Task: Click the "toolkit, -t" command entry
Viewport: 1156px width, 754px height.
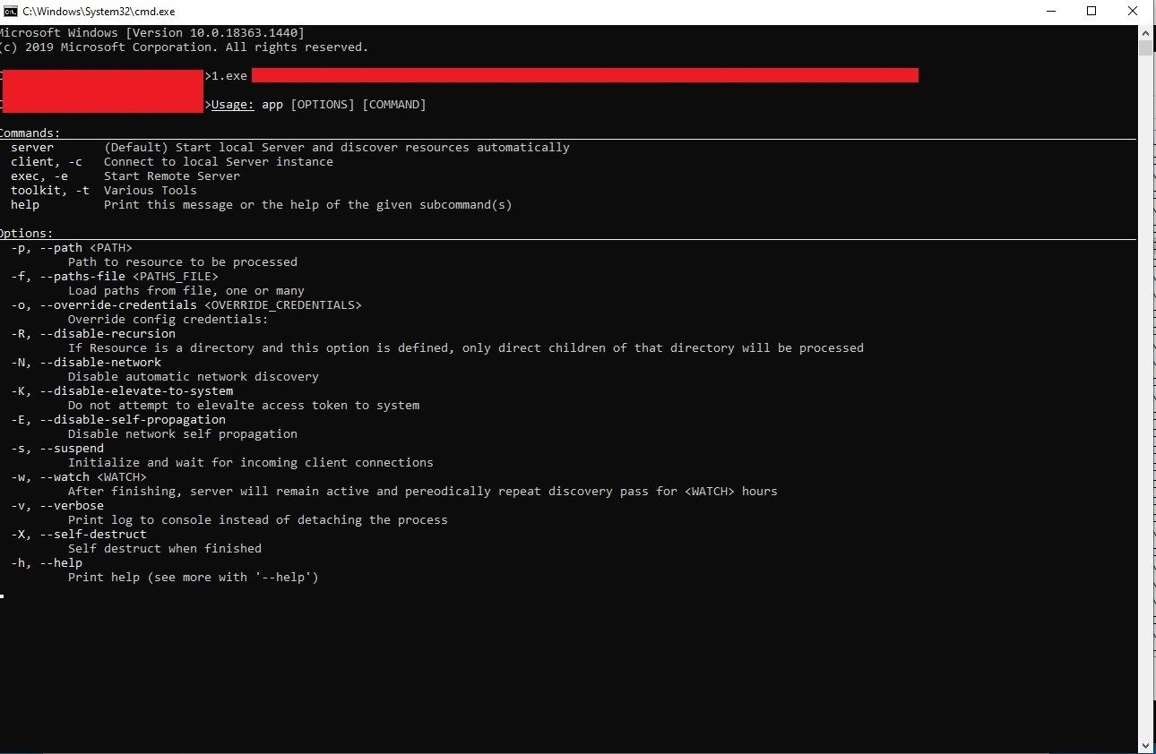Action: pos(50,191)
